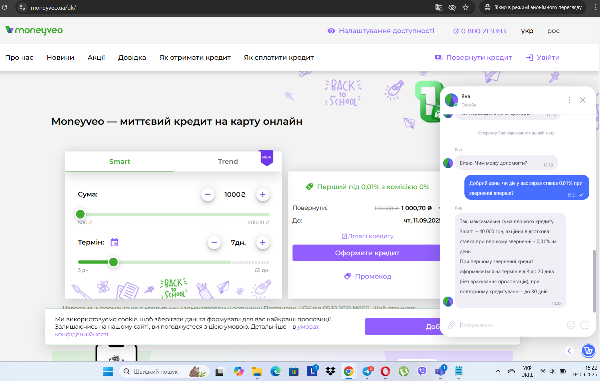Click operator Яна avatar in chat header
Screen dimensions: 600x381
point(451,100)
